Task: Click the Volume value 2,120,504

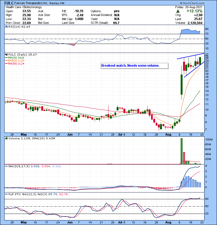Action: pyautogui.click(x=195, y=23)
